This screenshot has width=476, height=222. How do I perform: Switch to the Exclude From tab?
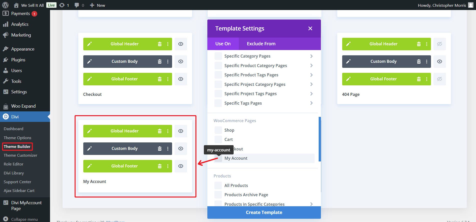coord(261,44)
